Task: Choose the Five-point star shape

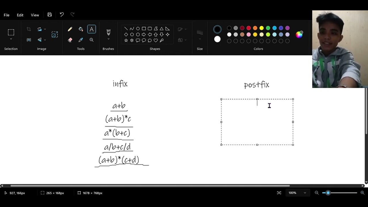Action: 126,41
